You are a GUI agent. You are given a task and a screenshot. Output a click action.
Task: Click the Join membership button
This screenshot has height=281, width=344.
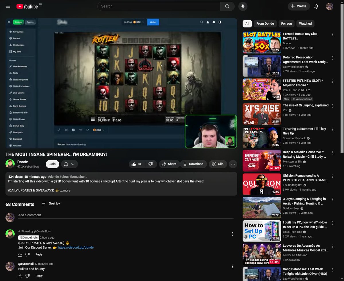pyautogui.click(x=52, y=164)
